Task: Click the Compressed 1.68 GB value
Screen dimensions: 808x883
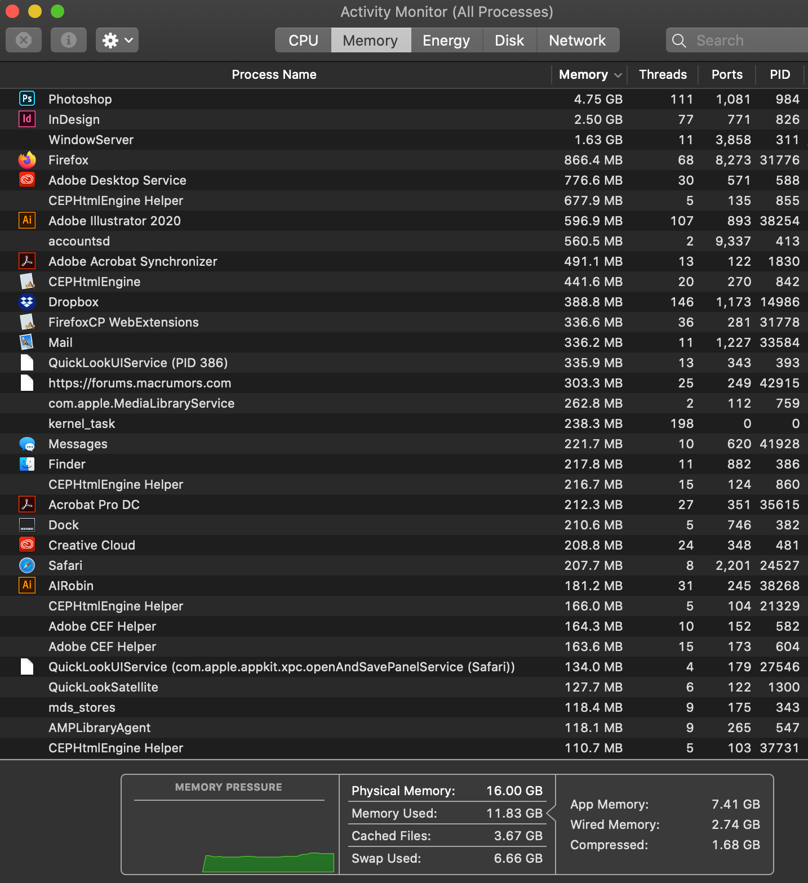Action: coord(736,845)
